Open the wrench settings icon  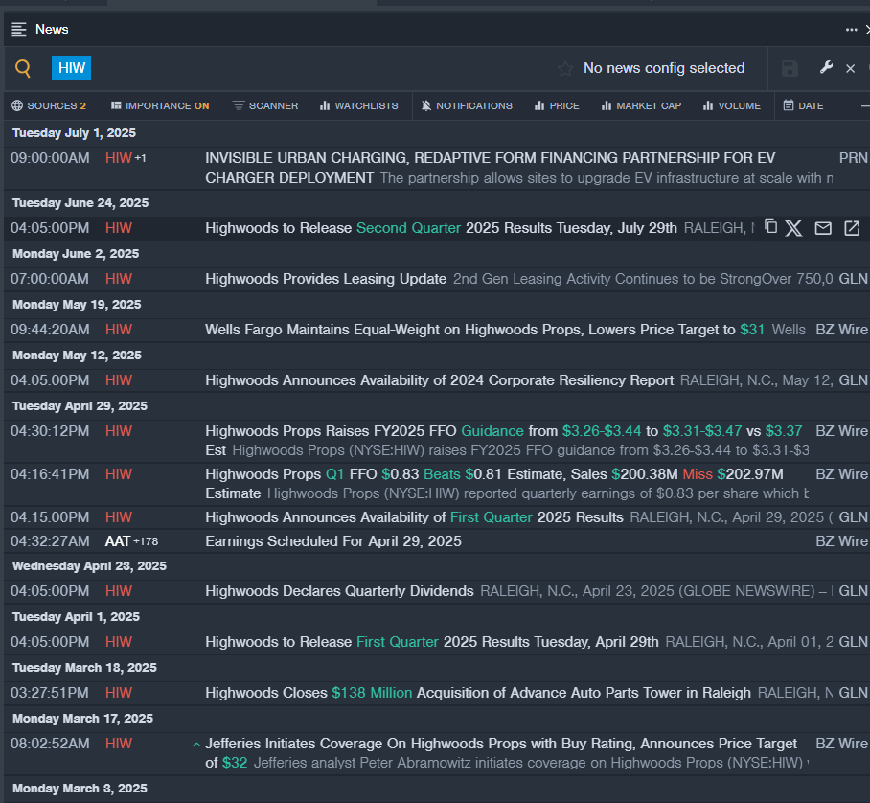point(826,68)
